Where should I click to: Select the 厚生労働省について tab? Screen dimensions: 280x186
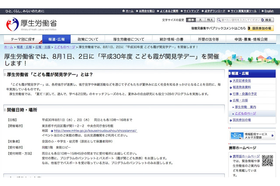pos(129,39)
